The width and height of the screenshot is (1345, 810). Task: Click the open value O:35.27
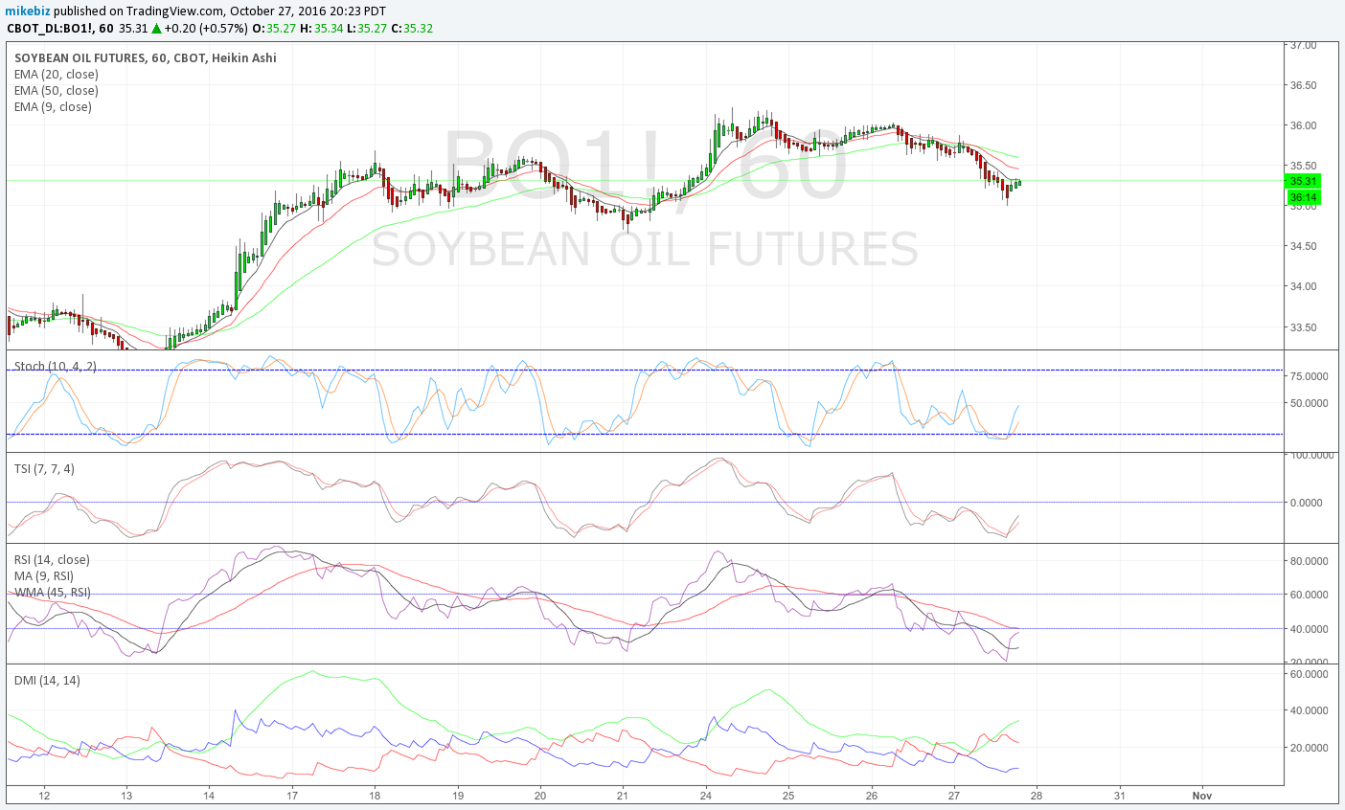click(274, 28)
